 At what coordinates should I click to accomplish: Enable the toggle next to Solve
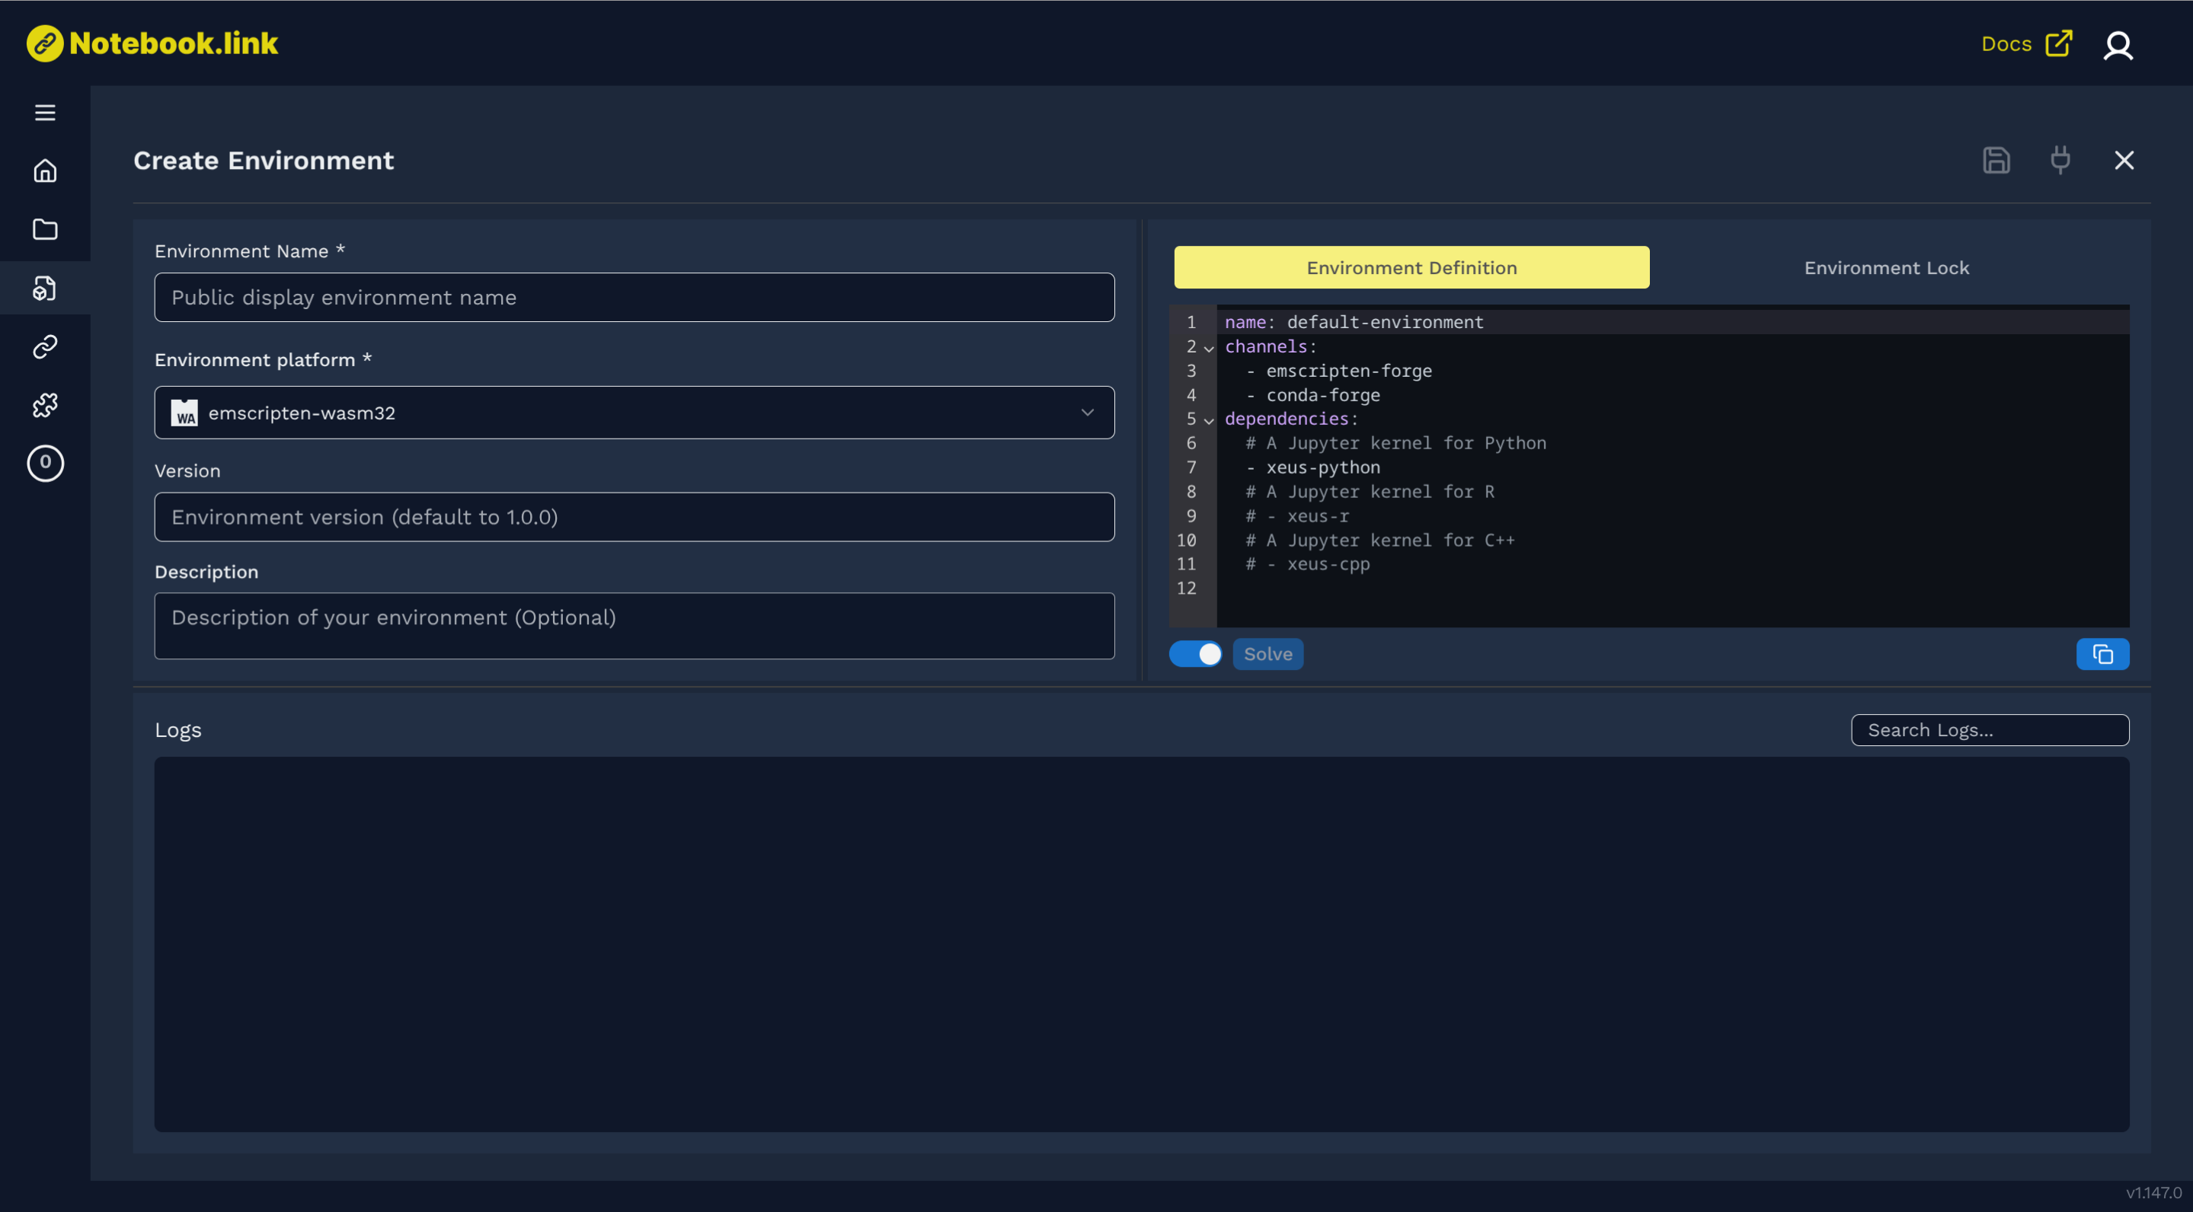(1195, 654)
